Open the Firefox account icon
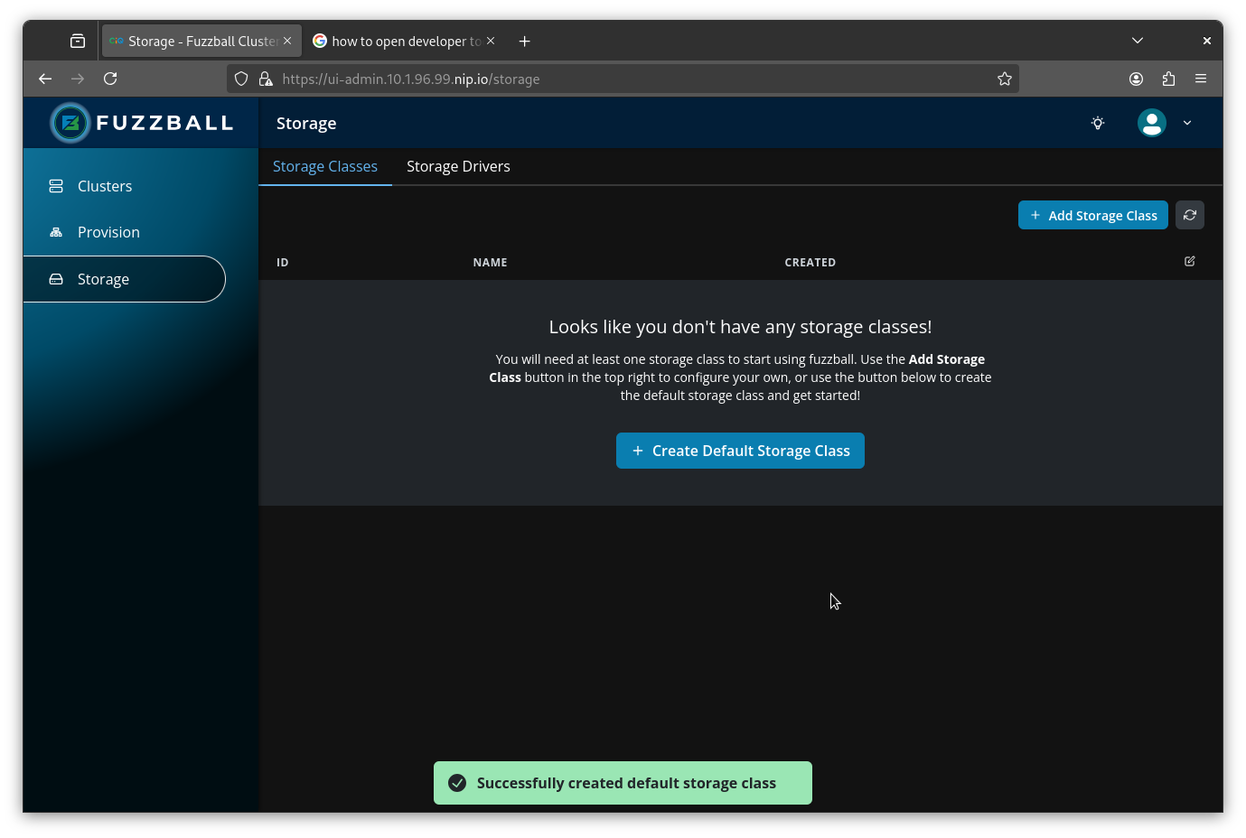Image resolution: width=1246 pixels, height=838 pixels. coord(1136,79)
